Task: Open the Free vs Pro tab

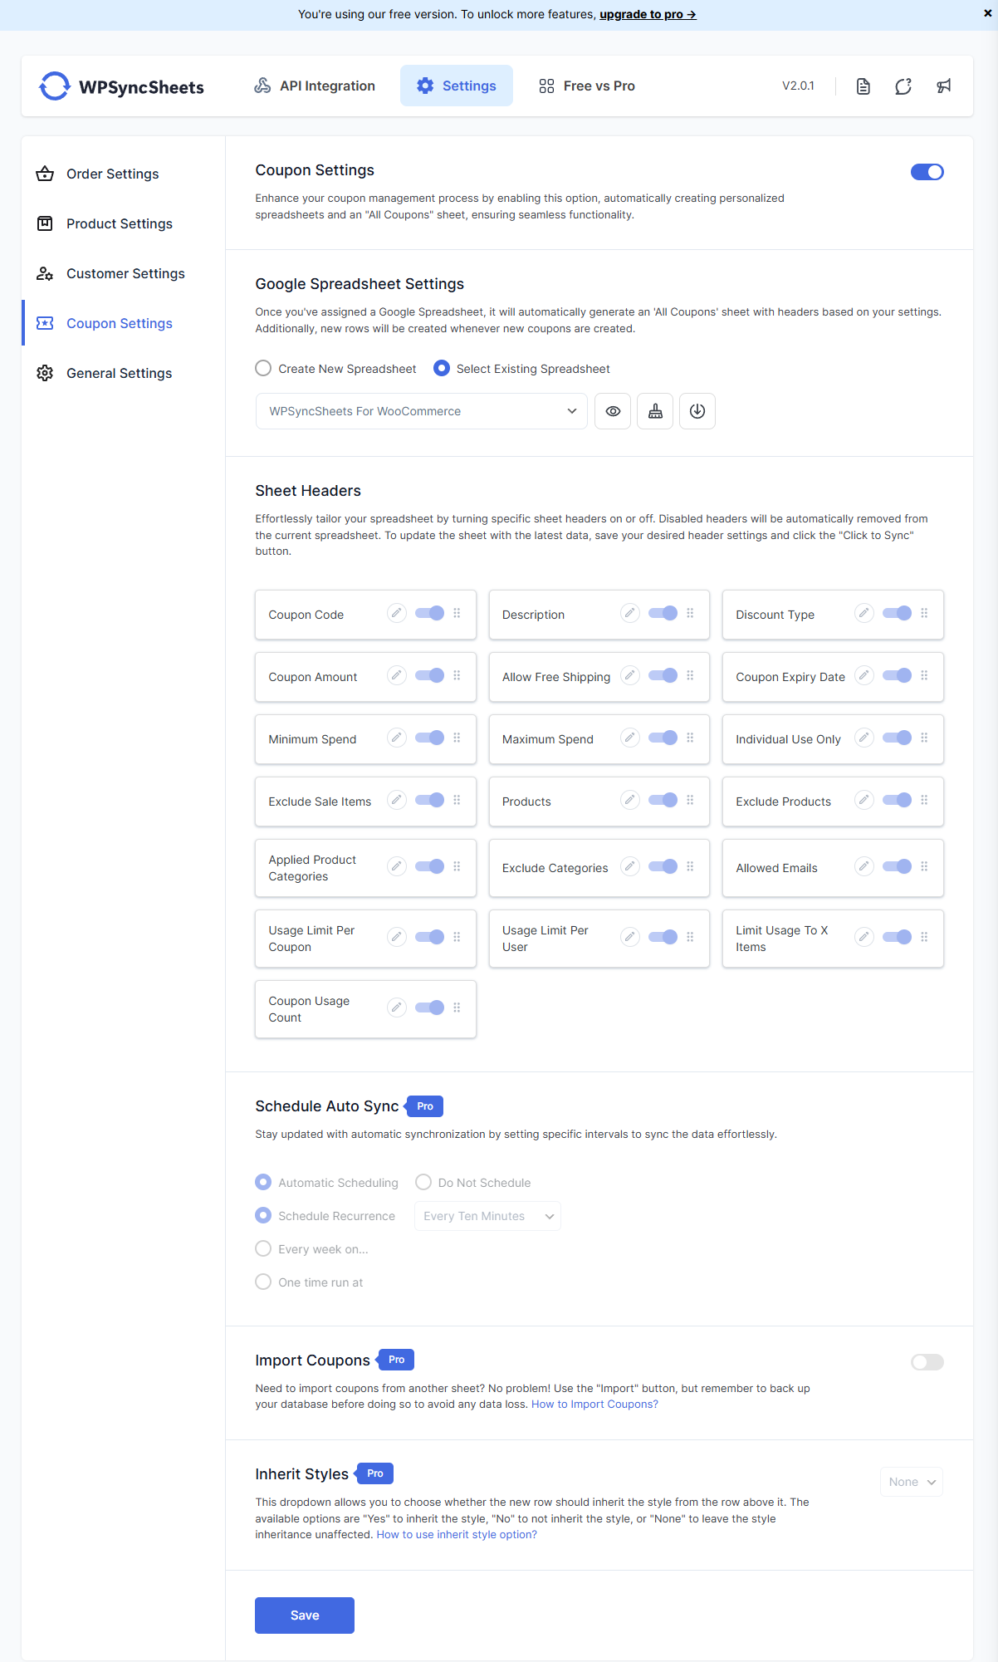Action: [x=587, y=86]
